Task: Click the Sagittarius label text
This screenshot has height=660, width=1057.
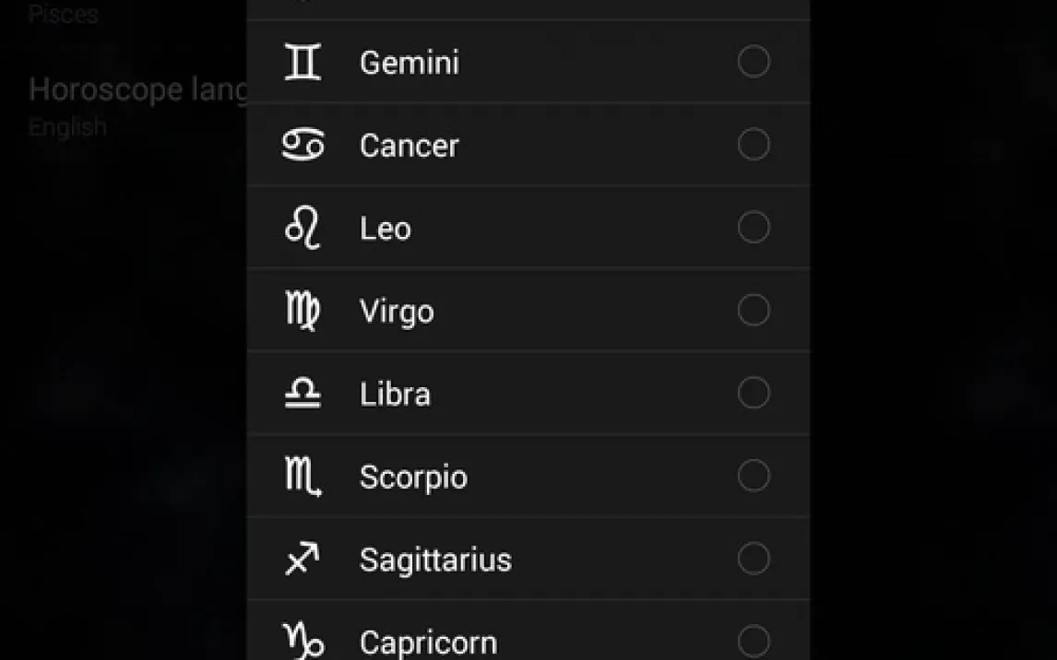Action: pyautogui.click(x=435, y=560)
